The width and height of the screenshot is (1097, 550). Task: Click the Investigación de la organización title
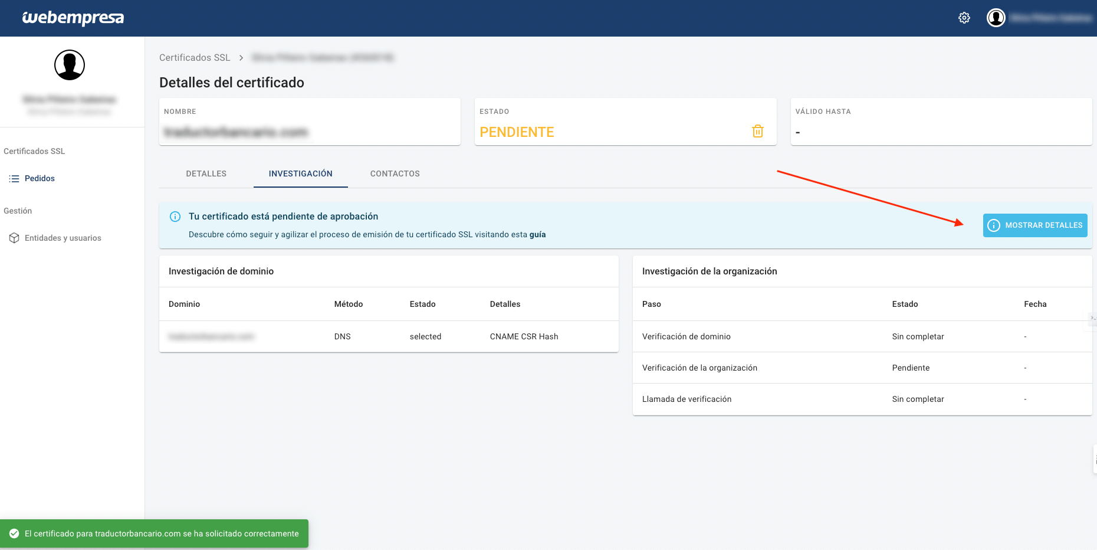tap(710, 271)
